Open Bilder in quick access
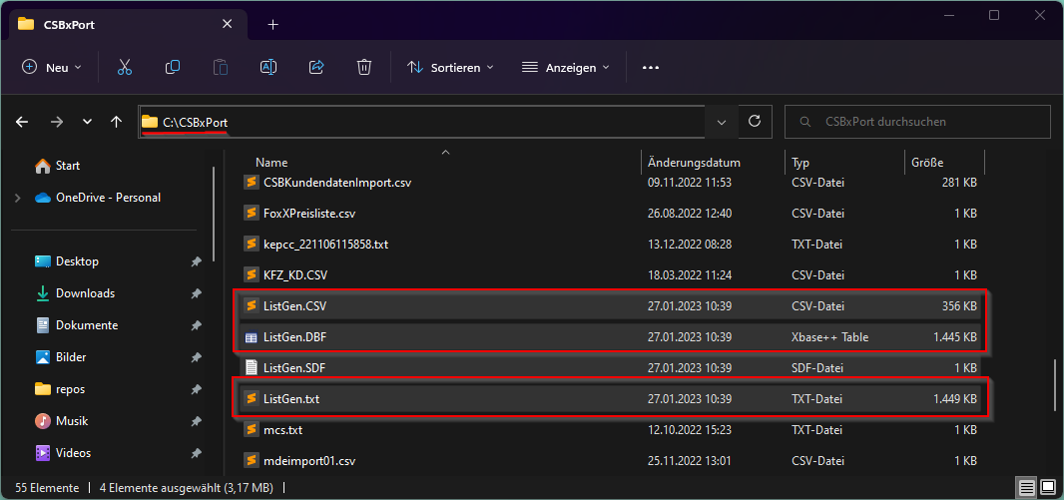1064x500 pixels. point(61,357)
